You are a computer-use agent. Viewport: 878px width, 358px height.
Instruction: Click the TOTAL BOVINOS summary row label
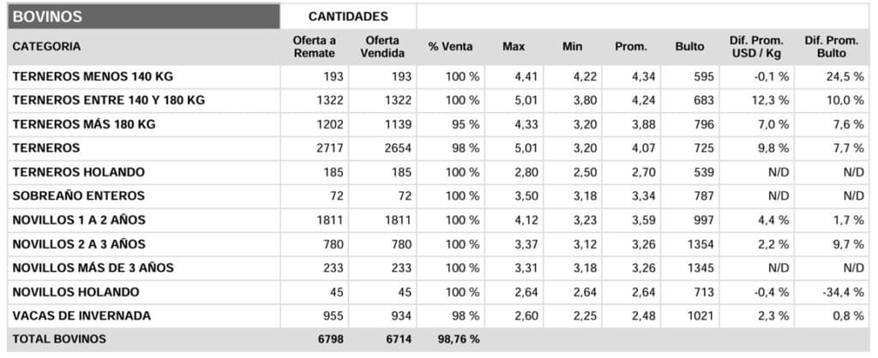pos(60,339)
